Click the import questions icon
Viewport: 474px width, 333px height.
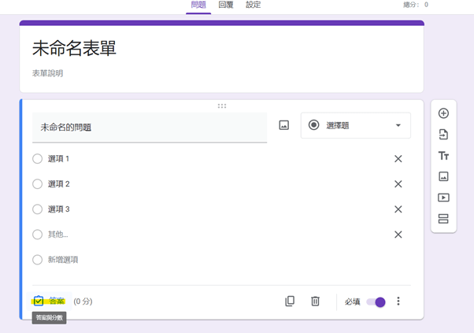click(x=443, y=135)
